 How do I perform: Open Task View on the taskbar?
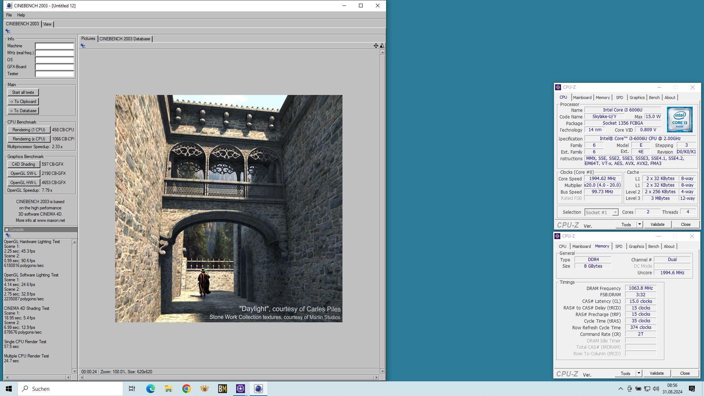pos(132,389)
